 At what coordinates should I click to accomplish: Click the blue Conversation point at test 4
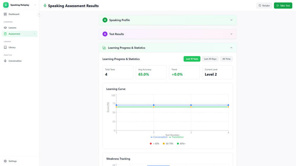click(228, 105)
